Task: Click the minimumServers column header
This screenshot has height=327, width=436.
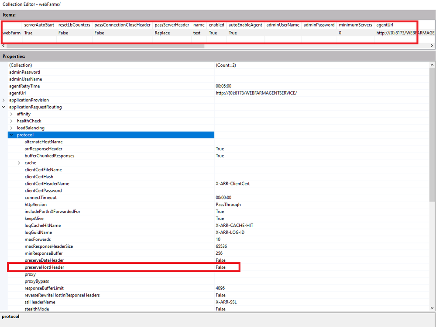Action: (x=355, y=25)
